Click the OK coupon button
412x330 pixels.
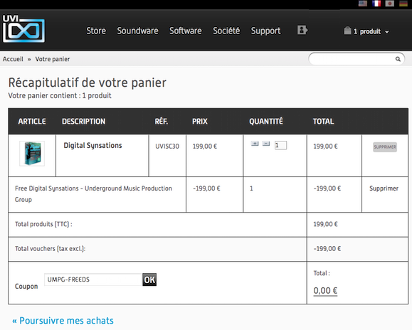(x=149, y=280)
